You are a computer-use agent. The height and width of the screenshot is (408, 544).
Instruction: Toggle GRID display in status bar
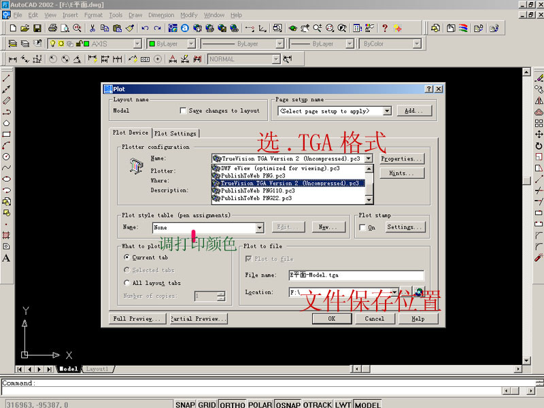207,404
